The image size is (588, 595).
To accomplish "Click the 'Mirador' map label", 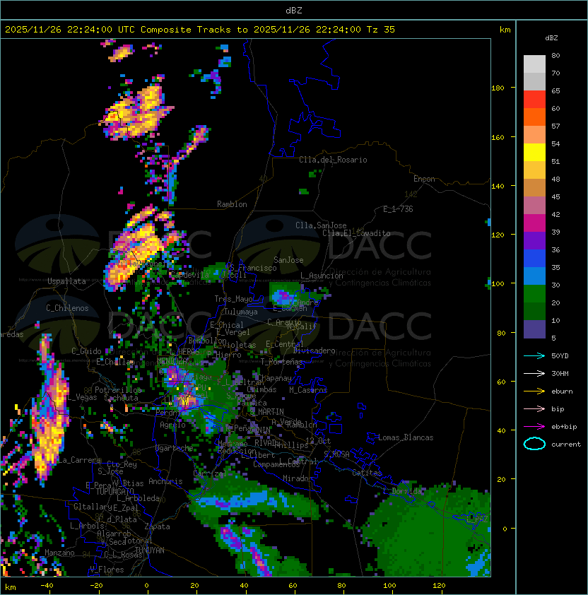I will pos(298,478).
